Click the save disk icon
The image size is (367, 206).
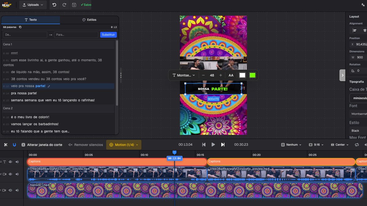click(74, 5)
